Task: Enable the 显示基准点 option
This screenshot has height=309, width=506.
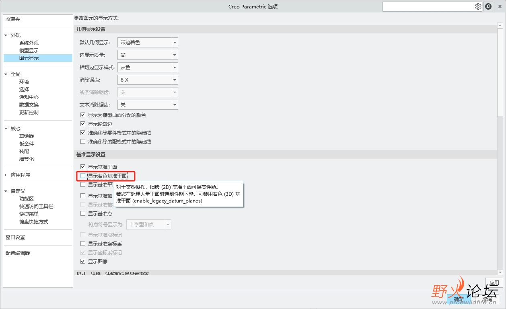Action: pos(82,213)
